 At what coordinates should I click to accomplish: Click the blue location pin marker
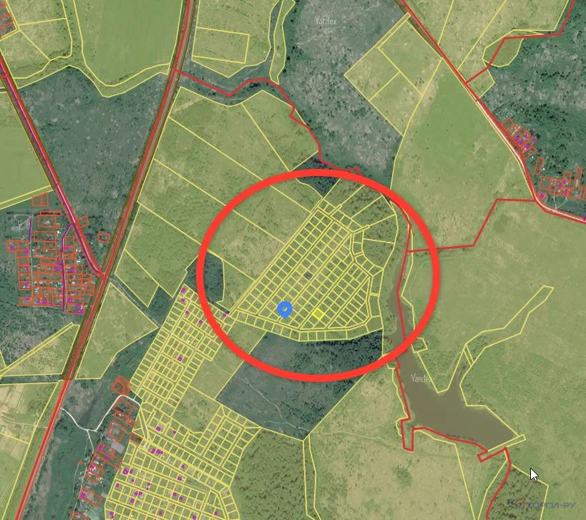coord(285,310)
